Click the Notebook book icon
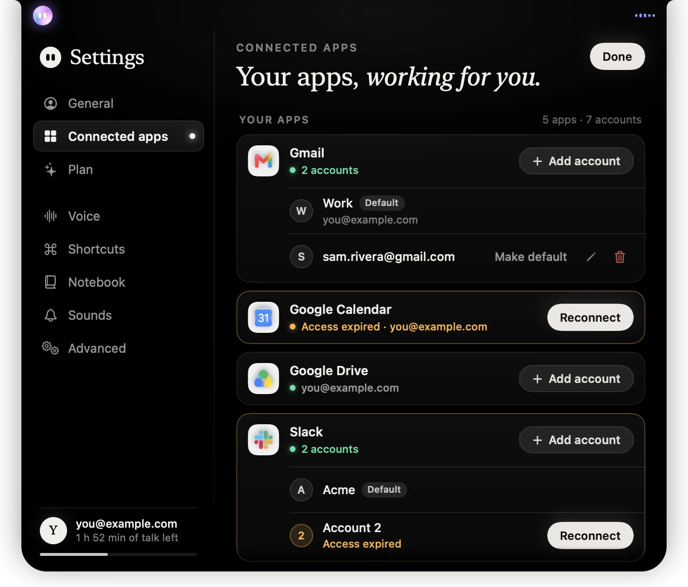The height and width of the screenshot is (587, 688). pos(51,282)
